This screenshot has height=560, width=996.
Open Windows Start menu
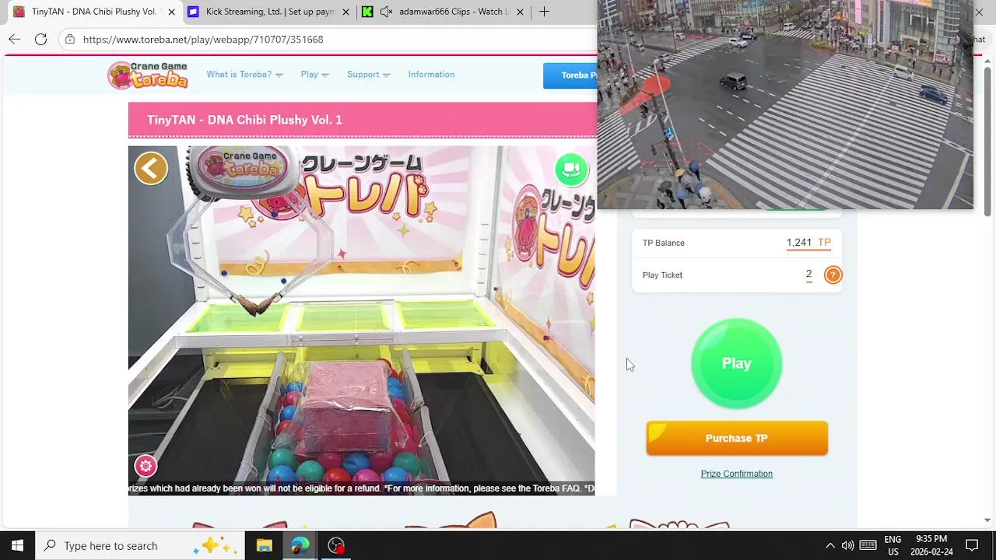tap(17, 545)
